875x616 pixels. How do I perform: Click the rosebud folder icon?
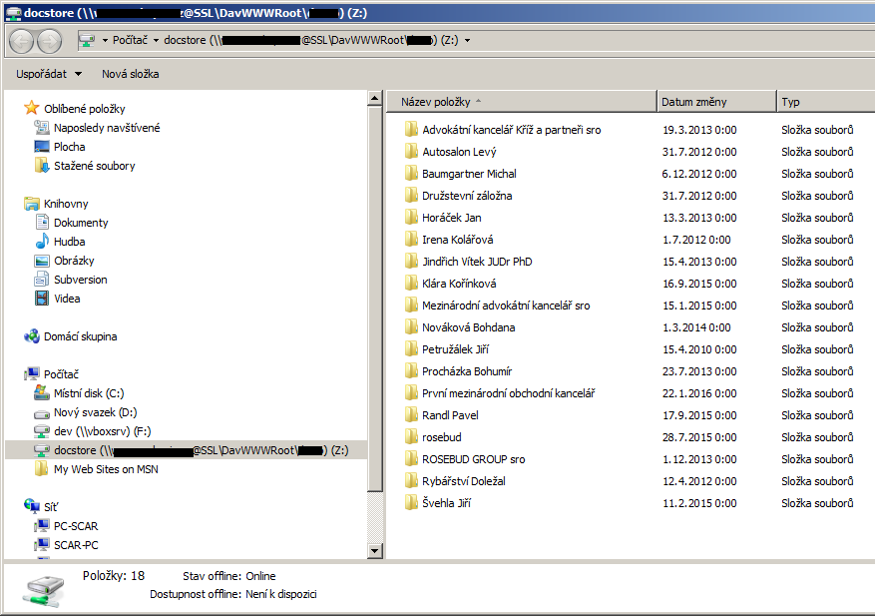tap(410, 437)
